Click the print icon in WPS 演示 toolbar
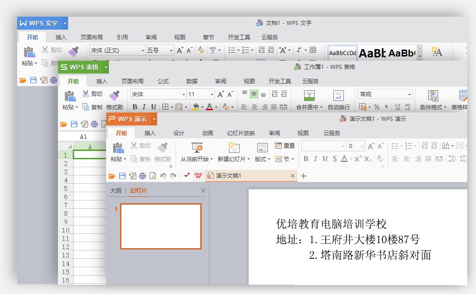This screenshot has height=294, width=476. tap(142, 176)
